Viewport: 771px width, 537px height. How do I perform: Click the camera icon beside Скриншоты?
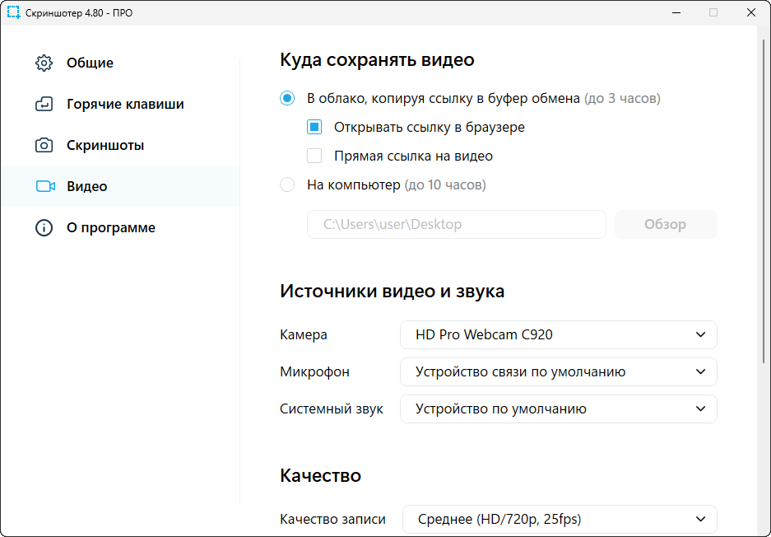tap(44, 145)
